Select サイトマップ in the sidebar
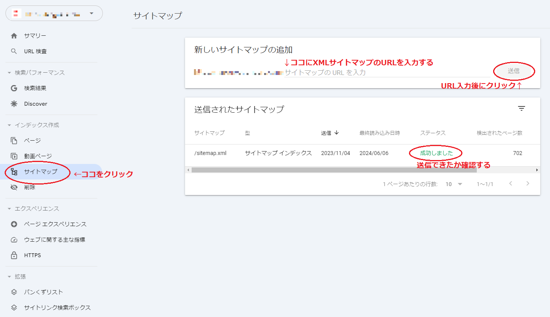The image size is (550, 317). (x=41, y=172)
